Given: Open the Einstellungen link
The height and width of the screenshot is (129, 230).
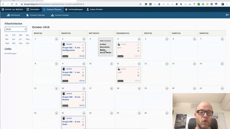Looking at the screenshot, I should pos(10,53).
